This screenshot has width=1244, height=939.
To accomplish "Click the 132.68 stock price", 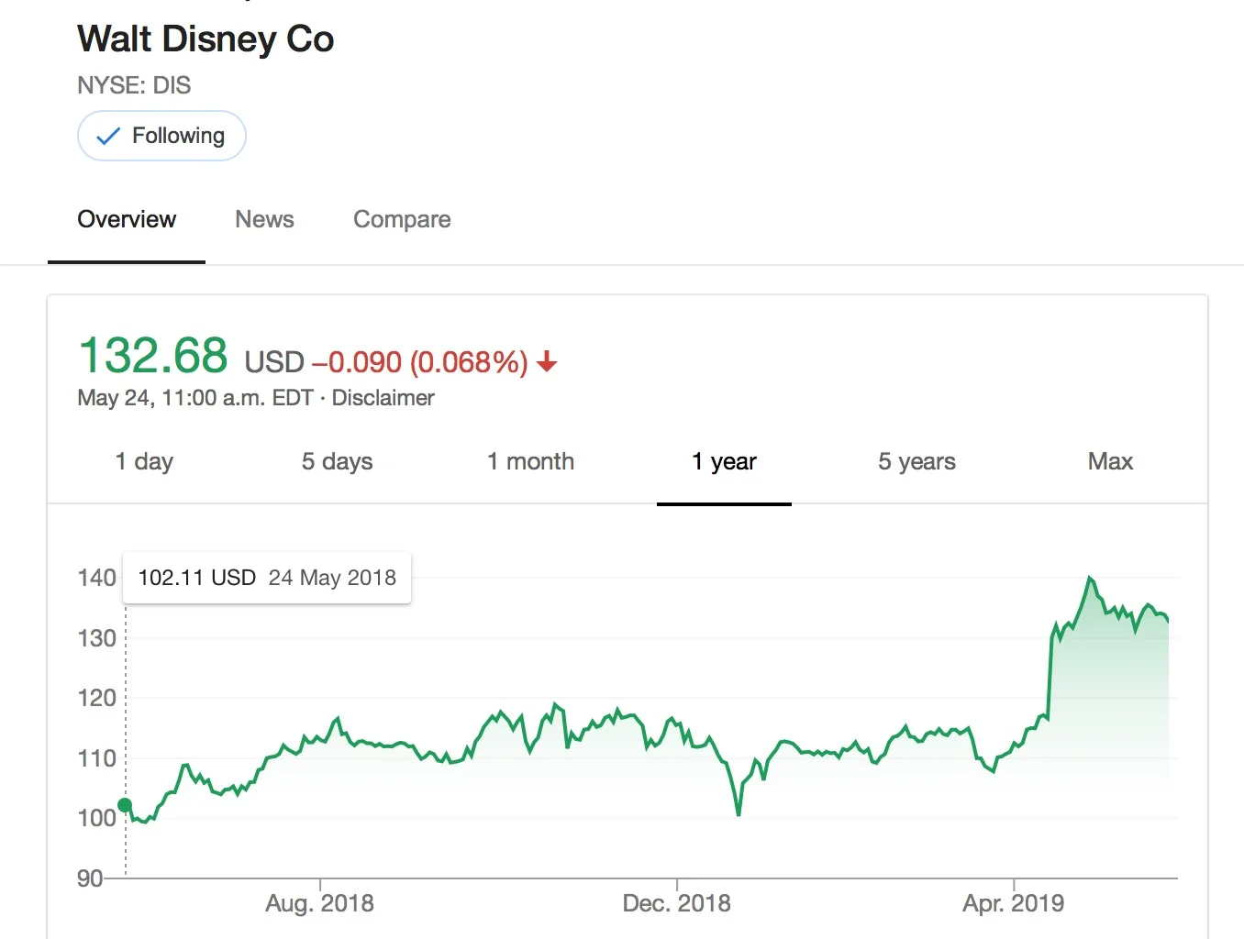I will click(x=153, y=355).
